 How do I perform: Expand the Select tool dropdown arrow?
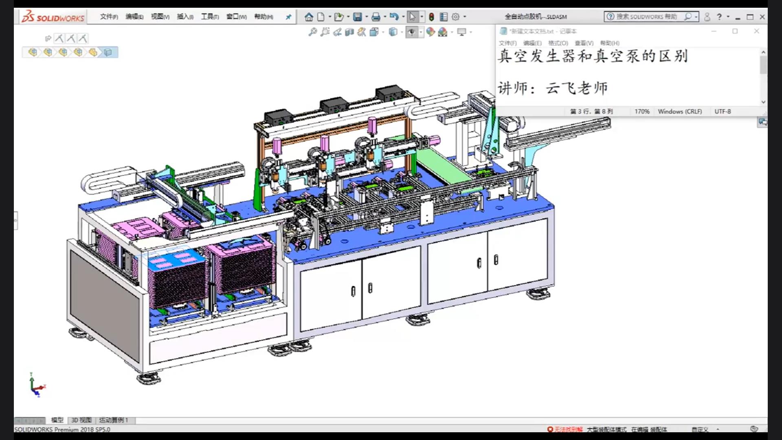click(x=422, y=17)
